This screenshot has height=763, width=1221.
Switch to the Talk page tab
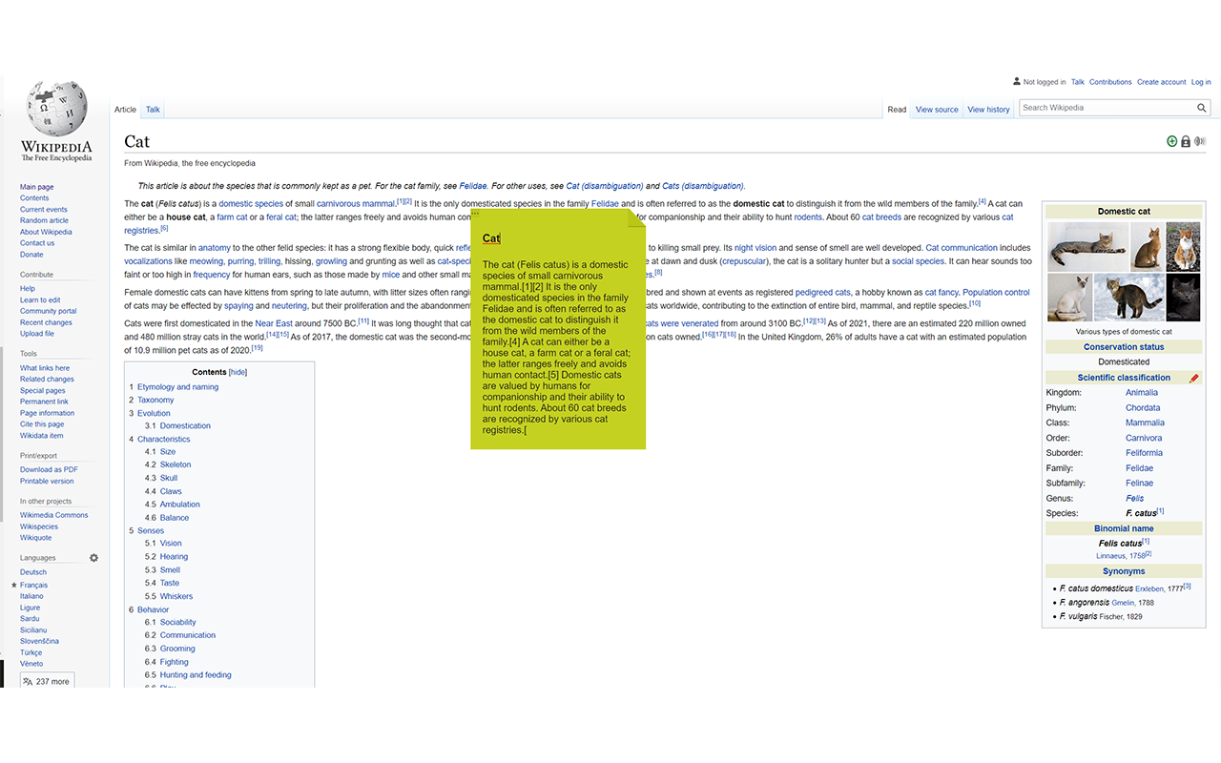153,110
